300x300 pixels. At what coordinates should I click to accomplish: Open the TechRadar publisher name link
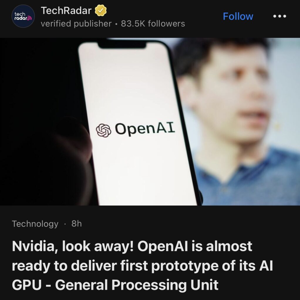[66, 10]
